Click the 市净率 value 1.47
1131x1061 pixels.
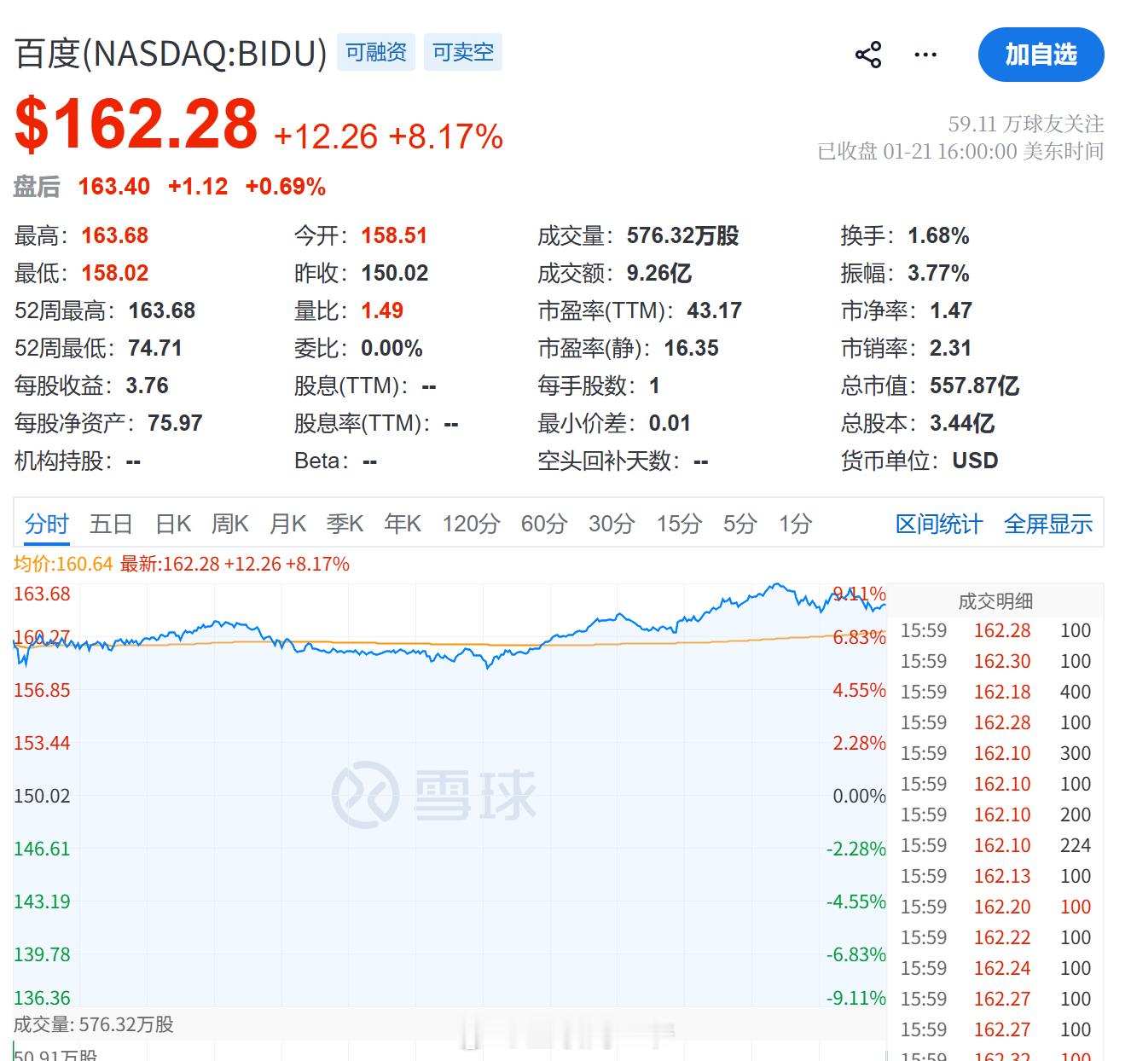[951, 311]
